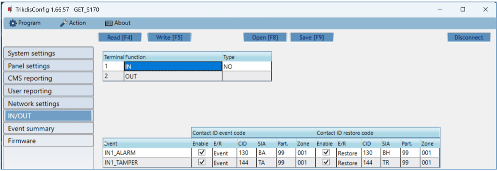Click the Action wrench icon

click(64, 23)
